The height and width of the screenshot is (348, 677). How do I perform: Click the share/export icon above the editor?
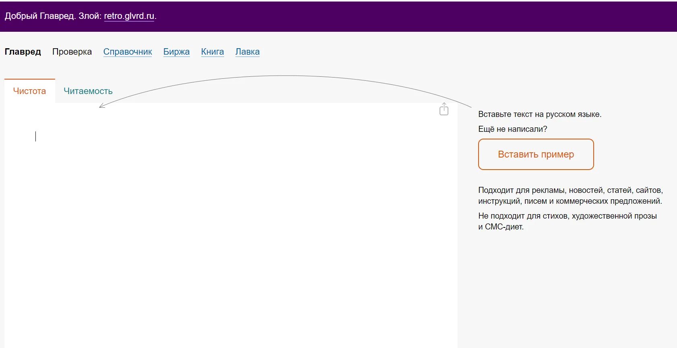click(444, 109)
